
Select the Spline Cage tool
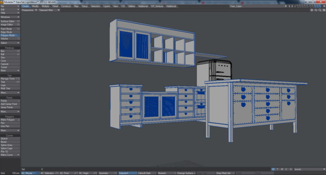tap(10, 148)
